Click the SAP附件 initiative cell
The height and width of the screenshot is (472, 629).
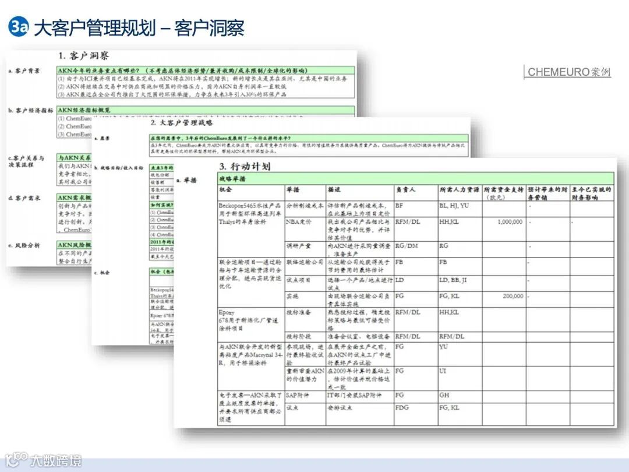pyautogui.click(x=305, y=396)
